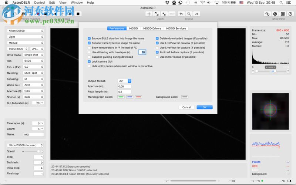The width and height of the screenshot is (296, 185).
Task: Enable Use dithering with timelapse checkbox
Action: pos(89,52)
